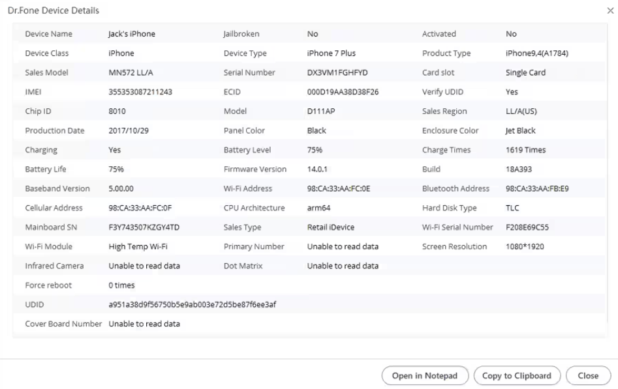Click the Mainboard SN value F3Y743507KZGY4TD
The height and width of the screenshot is (389, 618).
tap(144, 227)
